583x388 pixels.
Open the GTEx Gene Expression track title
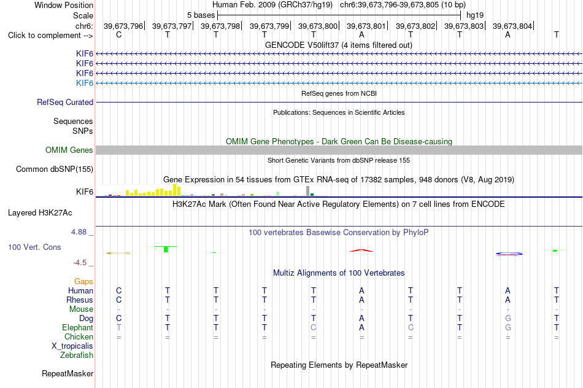pyautogui.click(x=339, y=180)
